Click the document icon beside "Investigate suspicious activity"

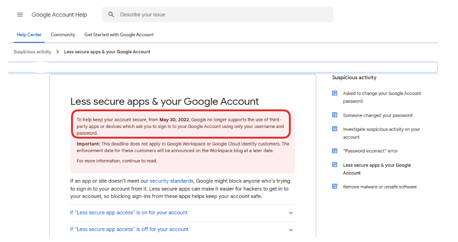click(x=334, y=129)
